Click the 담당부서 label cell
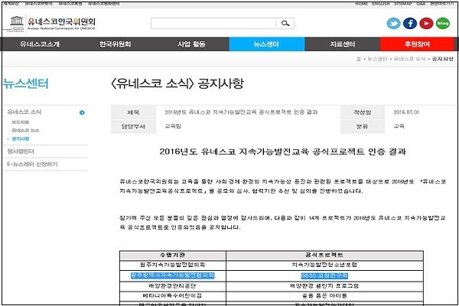This screenshot has height=306, width=459. pos(133,126)
